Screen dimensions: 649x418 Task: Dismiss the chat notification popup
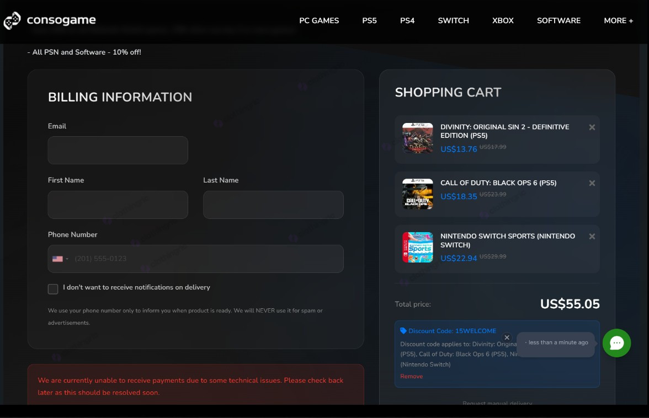507,337
